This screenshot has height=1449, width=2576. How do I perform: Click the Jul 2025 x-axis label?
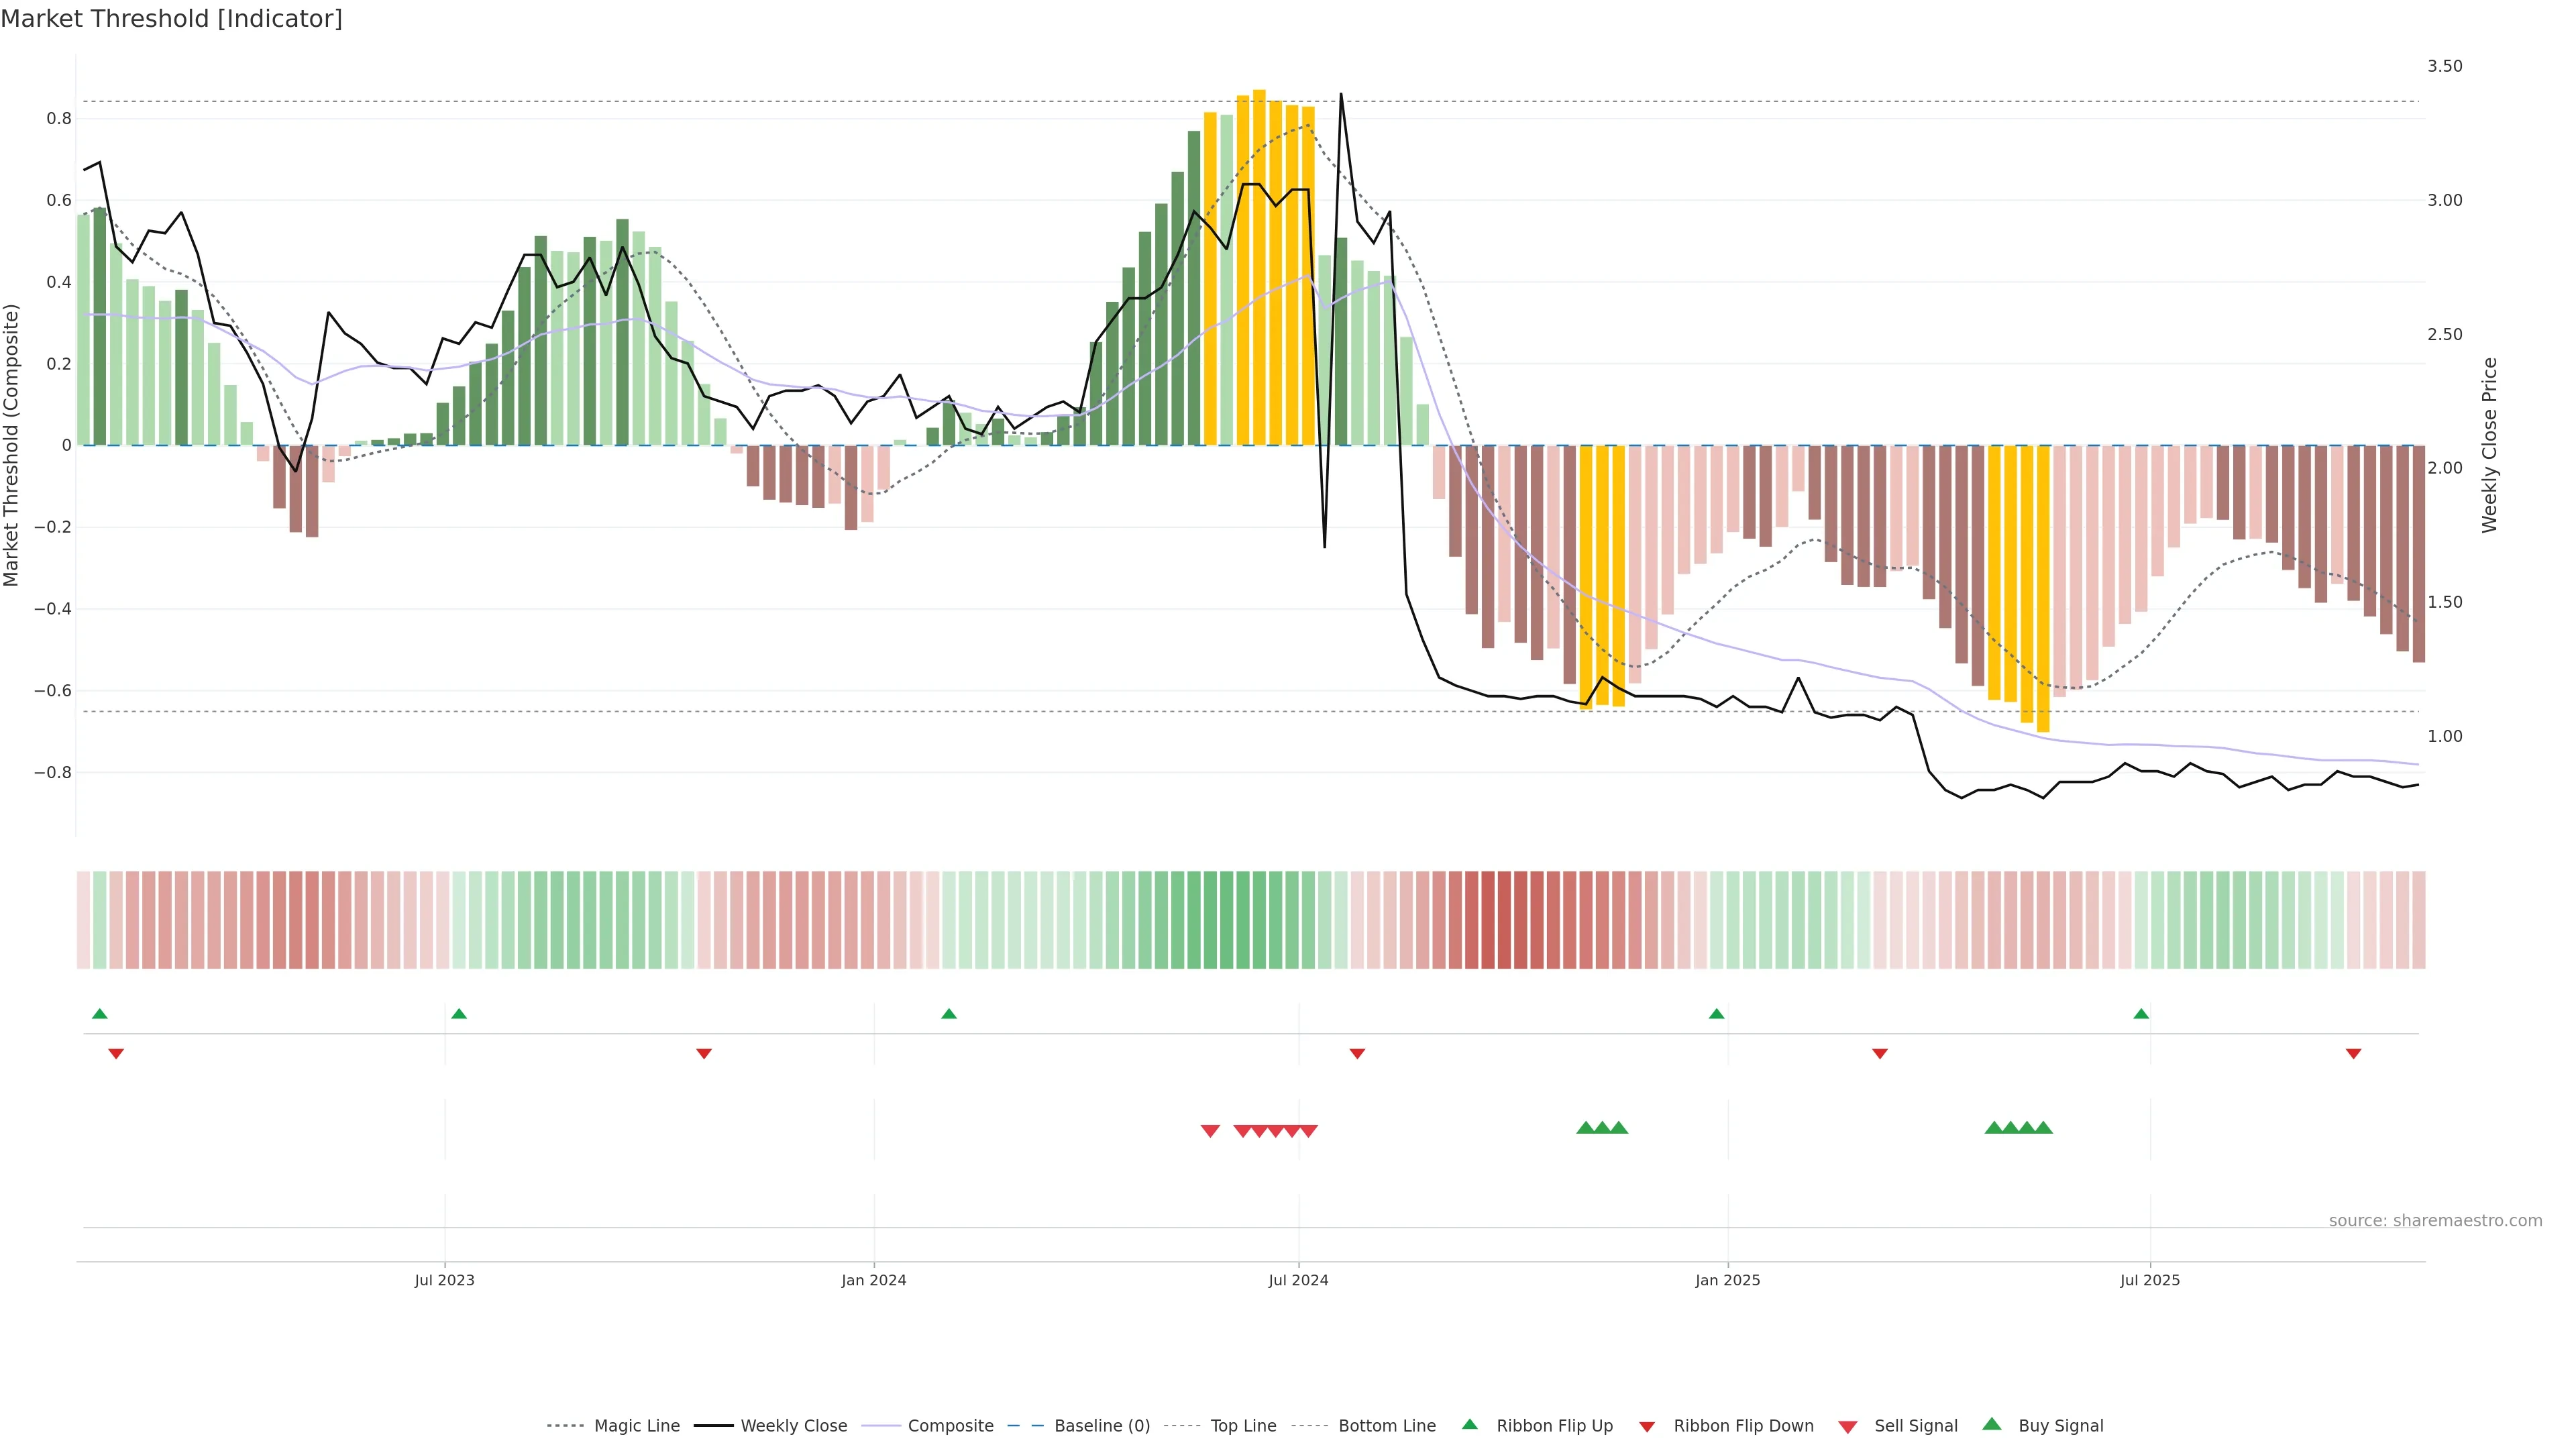2150,1280
